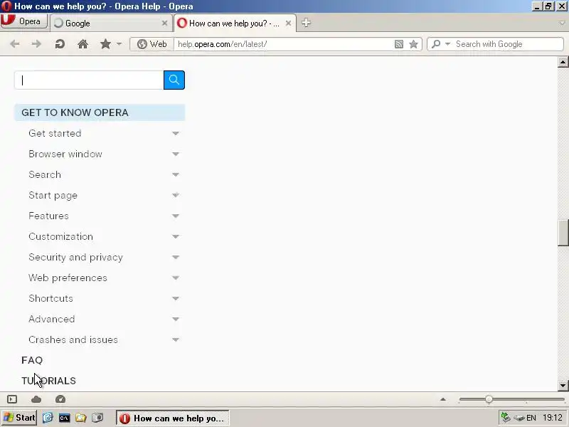Open the Windows Start menu

click(19, 418)
